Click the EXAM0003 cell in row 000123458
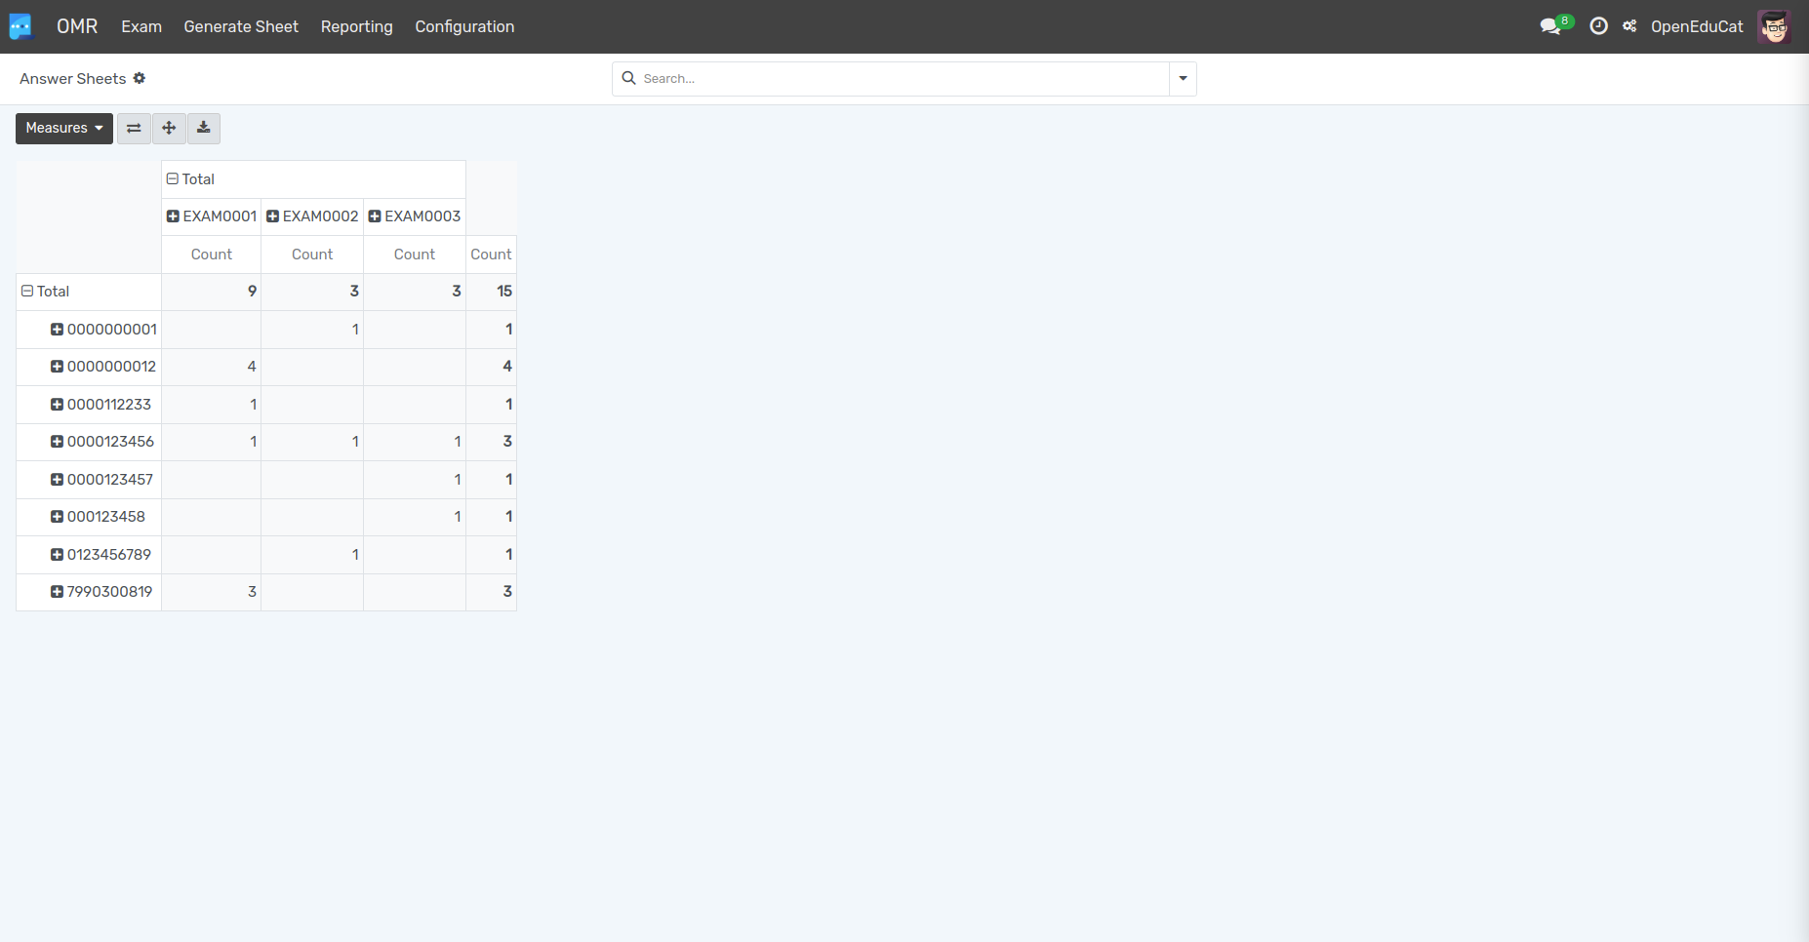 tap(415, 517)
